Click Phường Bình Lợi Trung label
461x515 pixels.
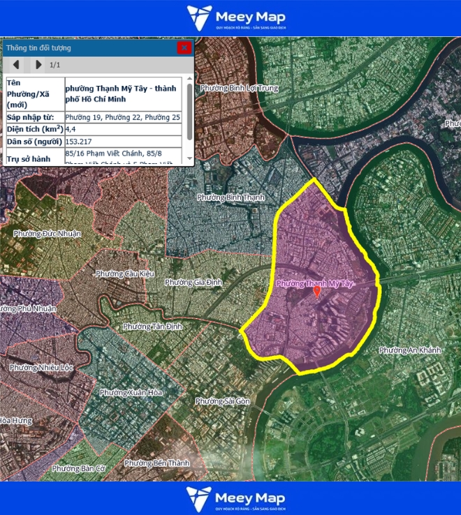click(x=239, y=89)
